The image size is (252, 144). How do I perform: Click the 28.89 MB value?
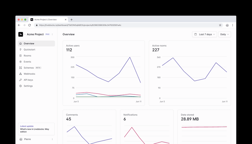(x=190, y=119)
